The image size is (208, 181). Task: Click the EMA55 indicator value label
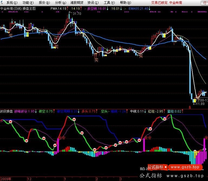click(138, 9)
